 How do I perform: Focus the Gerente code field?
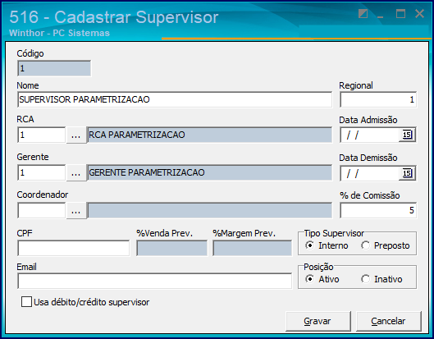point(42,173)
